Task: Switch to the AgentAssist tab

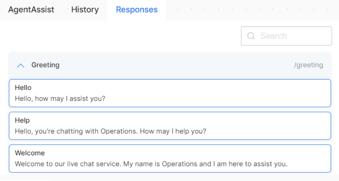Action: pyautogui.click(x=31, y=10)
